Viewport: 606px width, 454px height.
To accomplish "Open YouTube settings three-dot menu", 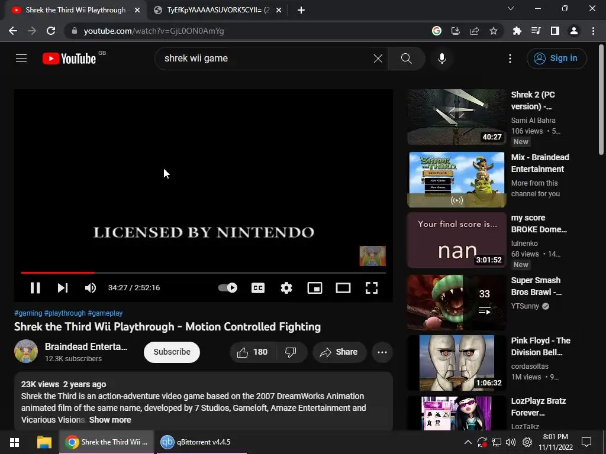I will (x=510, y=59).
